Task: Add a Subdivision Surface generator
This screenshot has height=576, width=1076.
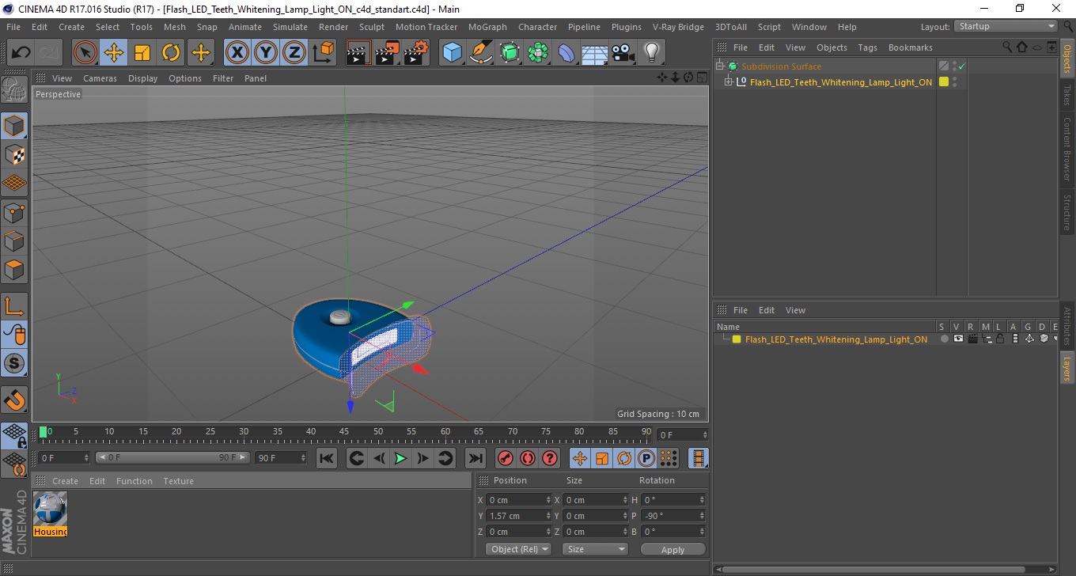Action: 510,53
